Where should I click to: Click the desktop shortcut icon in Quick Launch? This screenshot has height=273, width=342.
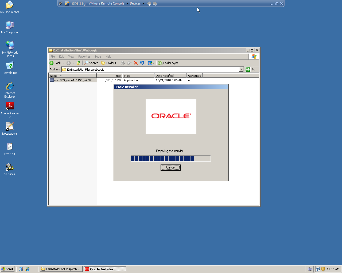click(x=21, y=269)
